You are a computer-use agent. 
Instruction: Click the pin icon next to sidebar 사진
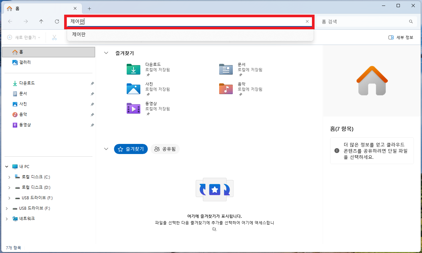click(x=92, y=104)
